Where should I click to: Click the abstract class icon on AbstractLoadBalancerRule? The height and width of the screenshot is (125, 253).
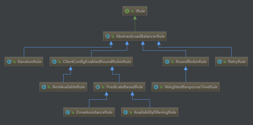click(x=108, y=36)
